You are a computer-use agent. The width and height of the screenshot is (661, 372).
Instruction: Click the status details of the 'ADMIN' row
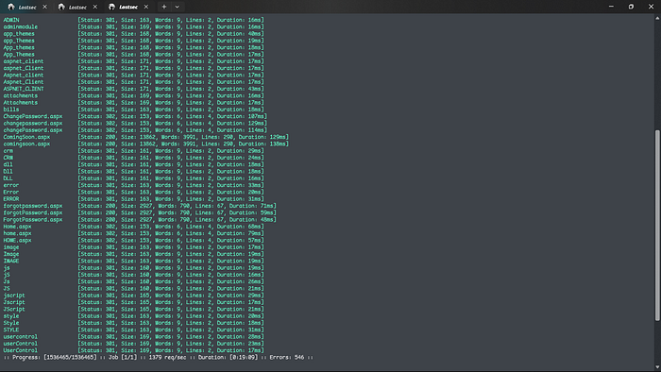coord(171,20)
